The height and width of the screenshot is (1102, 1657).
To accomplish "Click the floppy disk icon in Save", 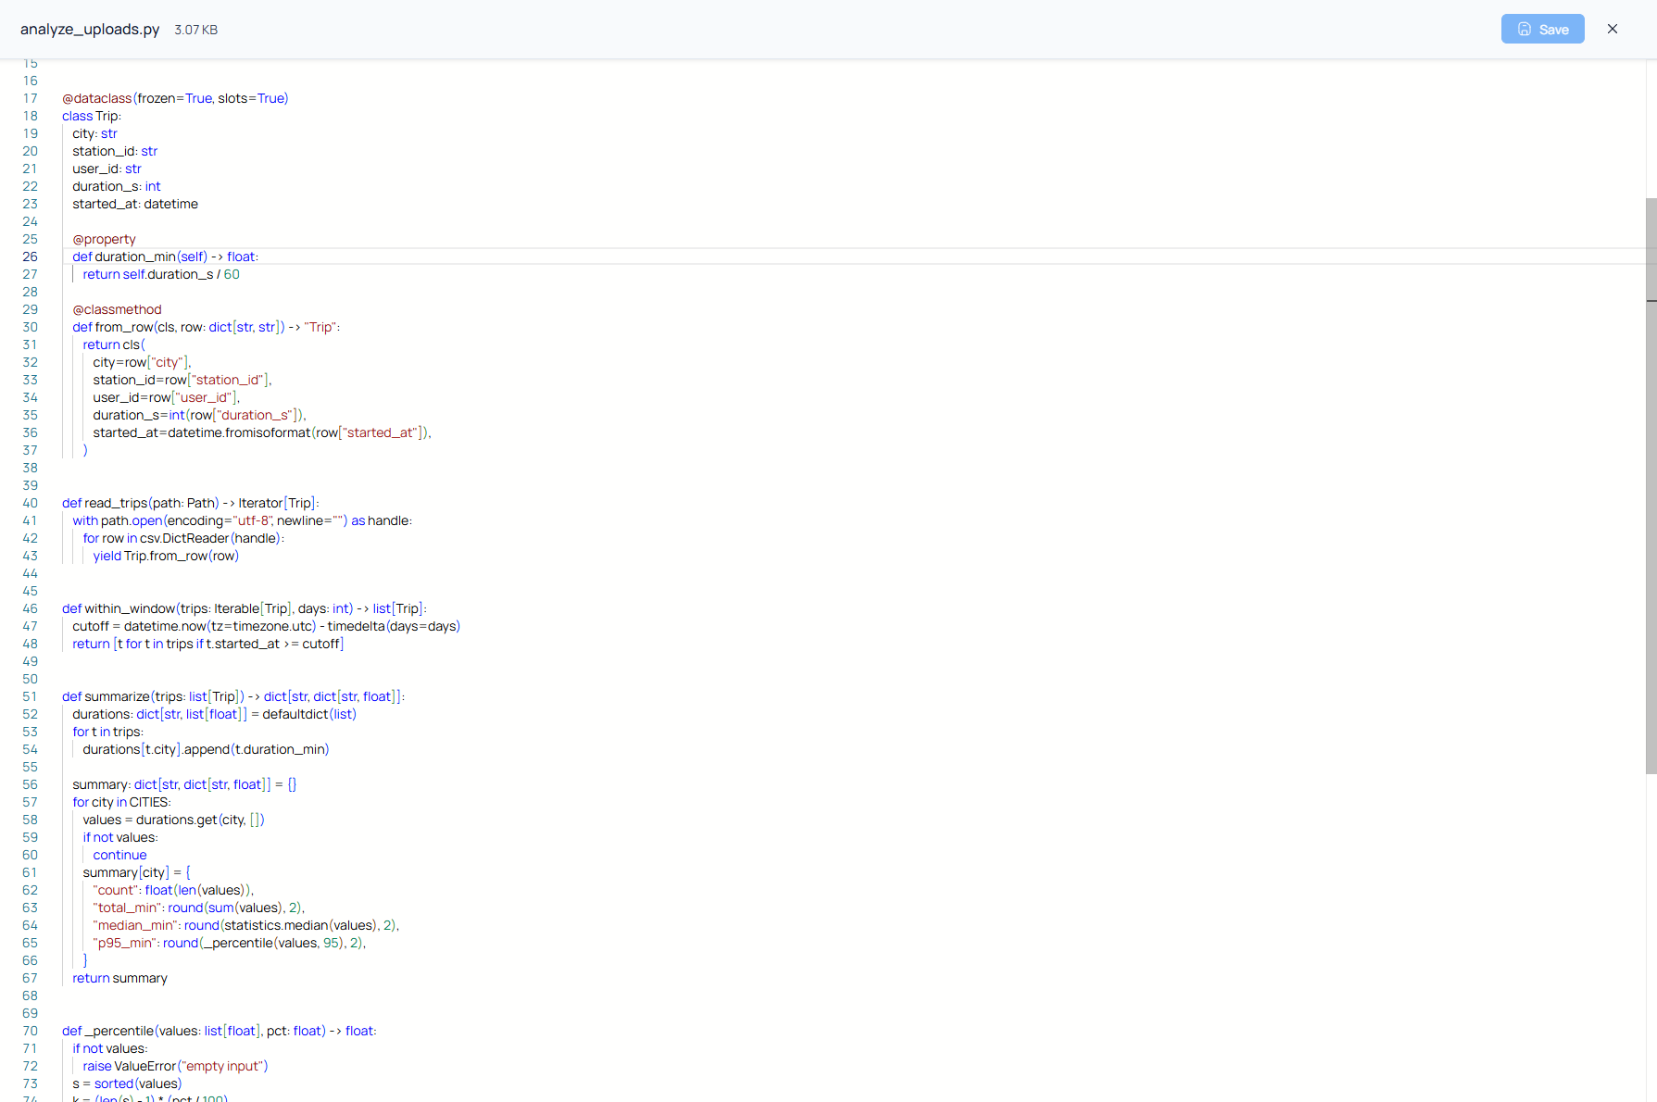I will pyautogui.click(x=1525, y=29).
